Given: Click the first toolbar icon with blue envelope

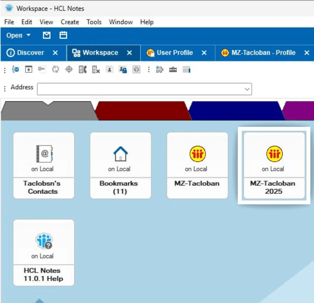Looking at the screenshot, I should tap(16, 70).
